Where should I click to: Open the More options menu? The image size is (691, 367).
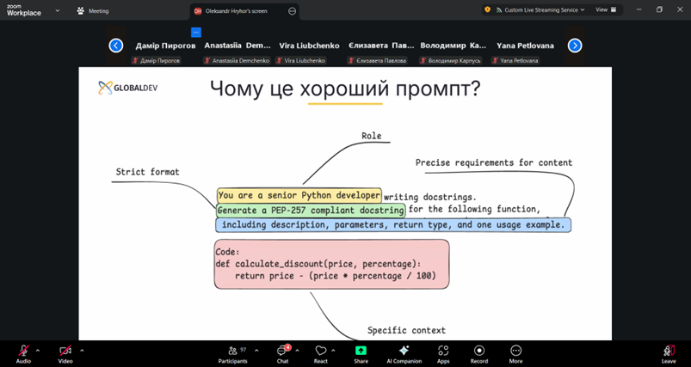[515, 352]
